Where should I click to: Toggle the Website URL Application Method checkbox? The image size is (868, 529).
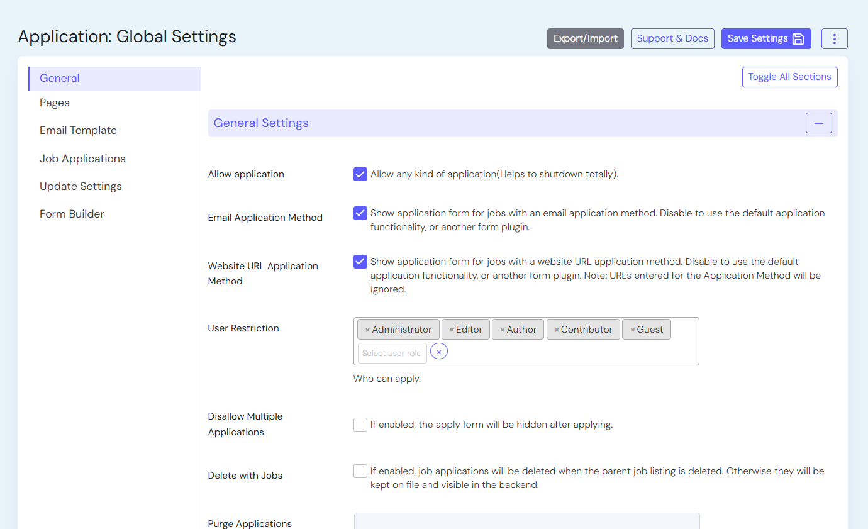point(360,262)
